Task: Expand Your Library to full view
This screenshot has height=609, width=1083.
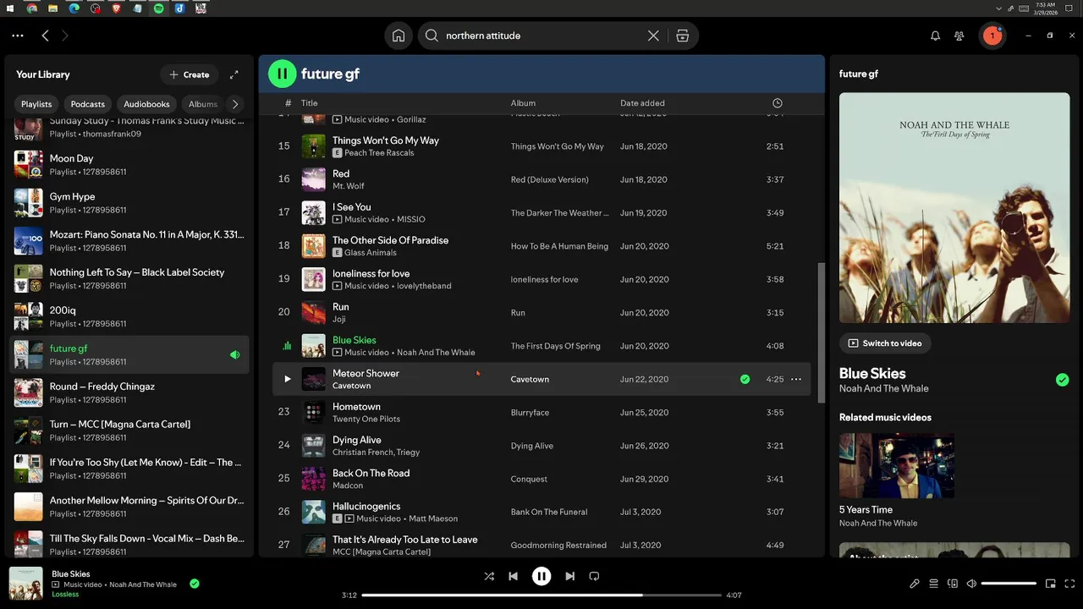Action: click(234, 74)
